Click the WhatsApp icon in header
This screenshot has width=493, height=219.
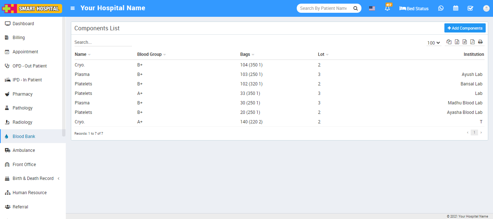point(441,8)
